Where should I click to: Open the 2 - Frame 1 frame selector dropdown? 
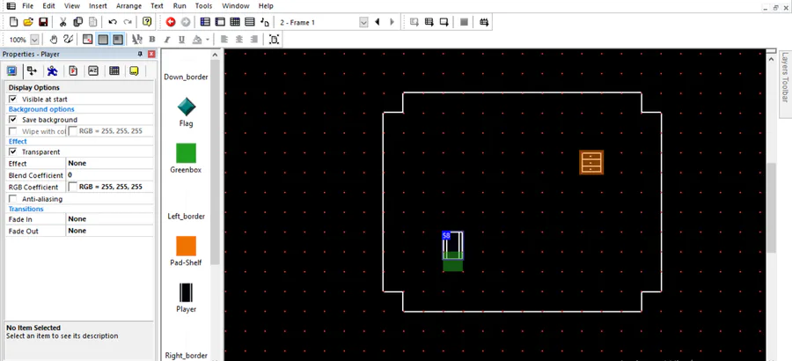pos(363,22)
